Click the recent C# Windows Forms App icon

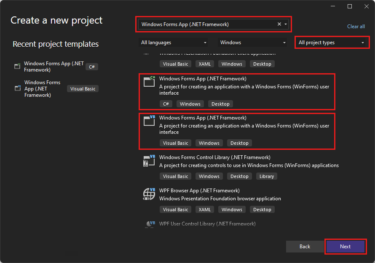[x=17, y=66]
